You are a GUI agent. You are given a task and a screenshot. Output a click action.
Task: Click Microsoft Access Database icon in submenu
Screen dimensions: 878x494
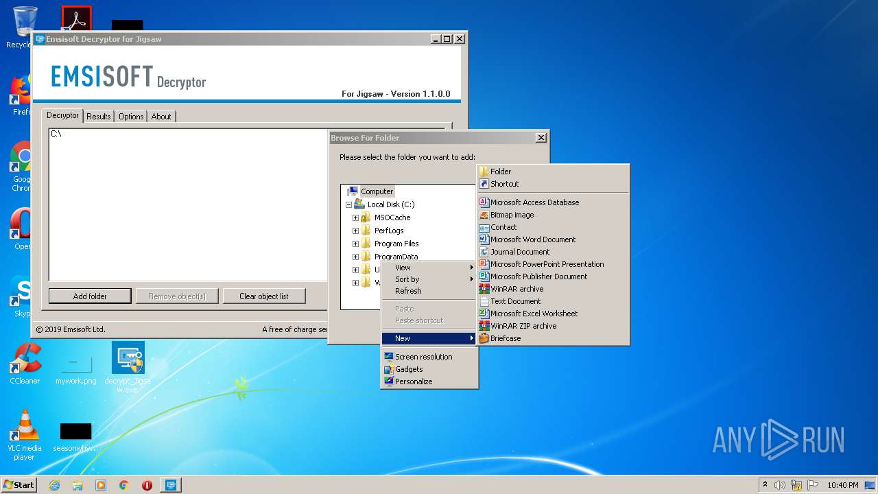coord(484,202)
